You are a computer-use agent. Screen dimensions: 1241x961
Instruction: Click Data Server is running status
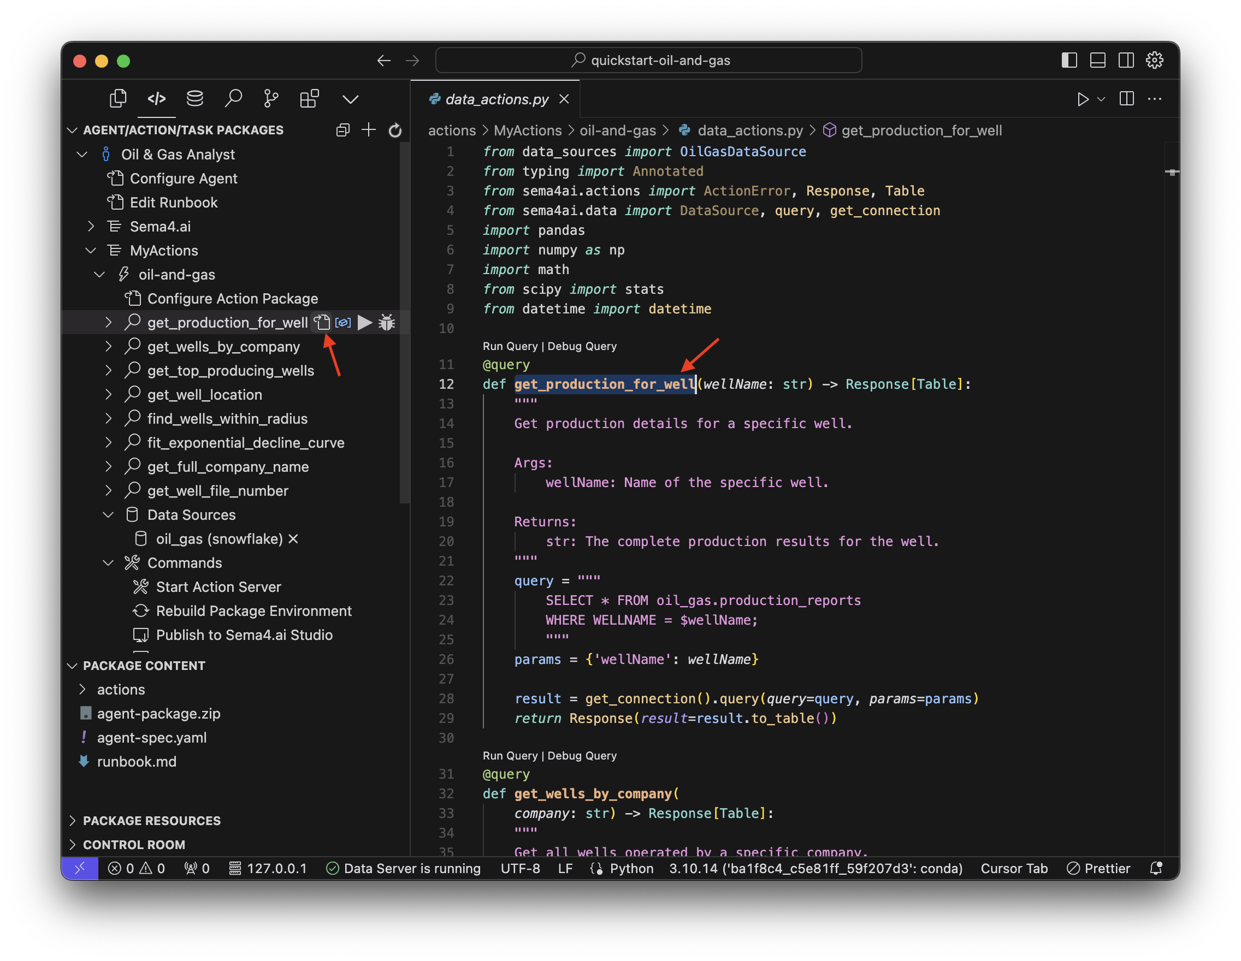click(404, 868)
